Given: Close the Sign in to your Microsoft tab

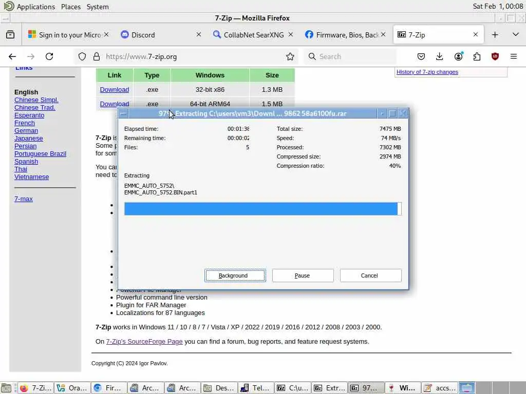Looking at the screenshot, I should pos(106,34).
